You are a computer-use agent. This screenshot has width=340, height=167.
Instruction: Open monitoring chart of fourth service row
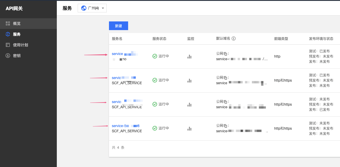click(189, 129)
